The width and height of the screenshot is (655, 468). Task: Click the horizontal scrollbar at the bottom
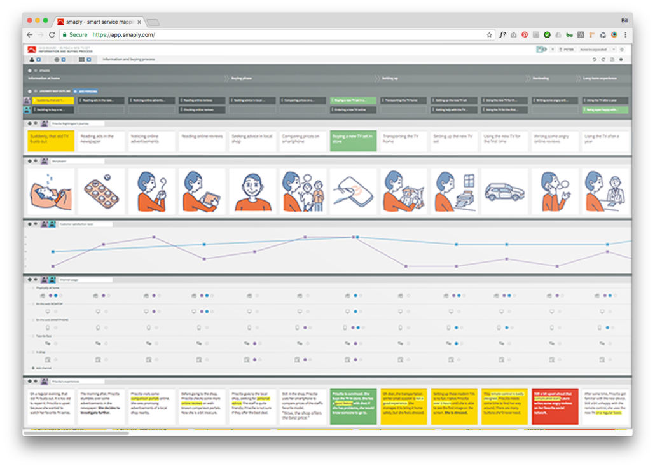76,433
